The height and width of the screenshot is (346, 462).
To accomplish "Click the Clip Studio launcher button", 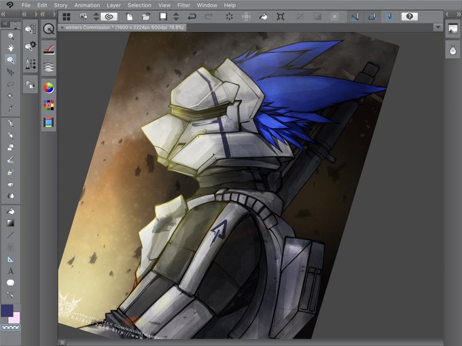I will tap(109, 17).
